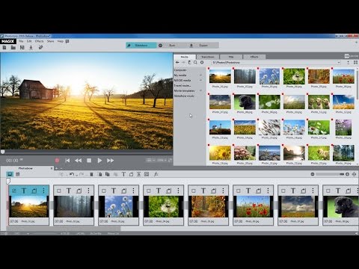Click the trash delete icon in edit toolbar
This screenshot has height=269, width=359.
(91, 174)
